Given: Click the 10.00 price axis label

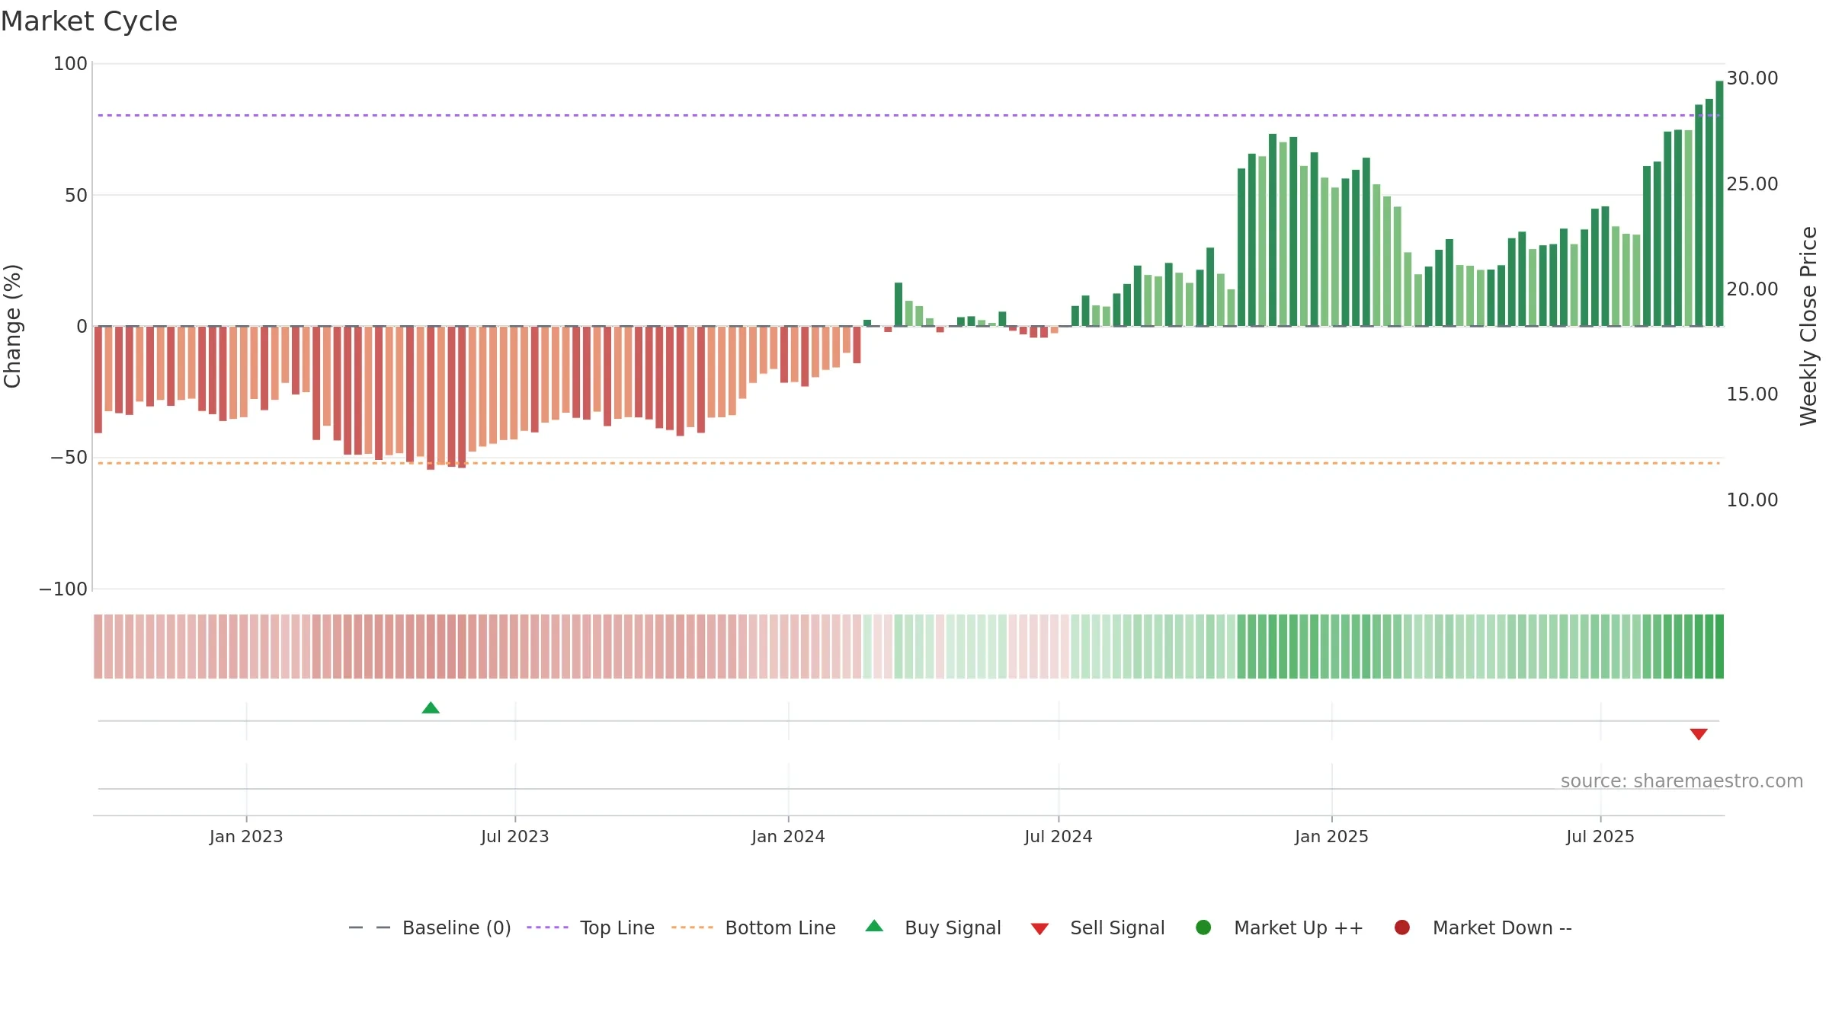Looking at the screenshot, I should coord(1752,500).
